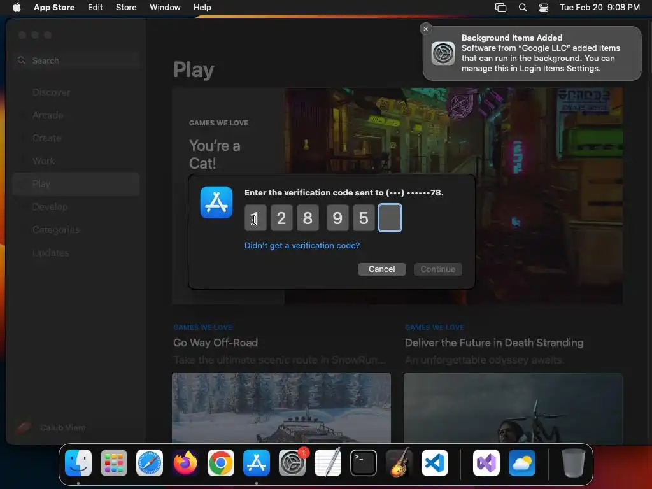
Task: Click the code box containing 2
Action: 281,218
